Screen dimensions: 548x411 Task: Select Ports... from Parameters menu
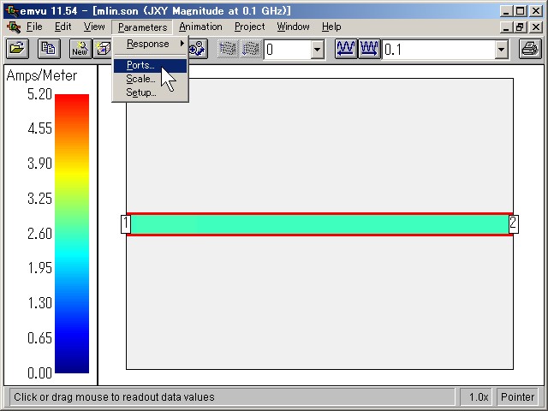click(151, 65)
